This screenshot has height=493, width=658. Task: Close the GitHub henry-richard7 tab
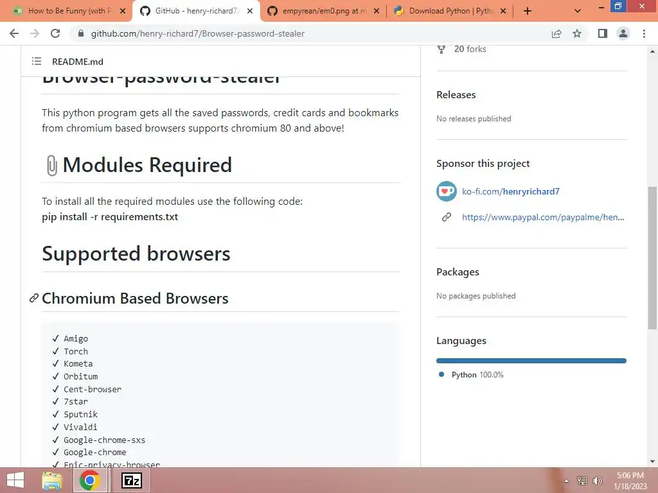[250, 11]
